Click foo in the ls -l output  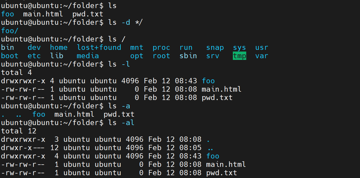[x=208, y=81]
